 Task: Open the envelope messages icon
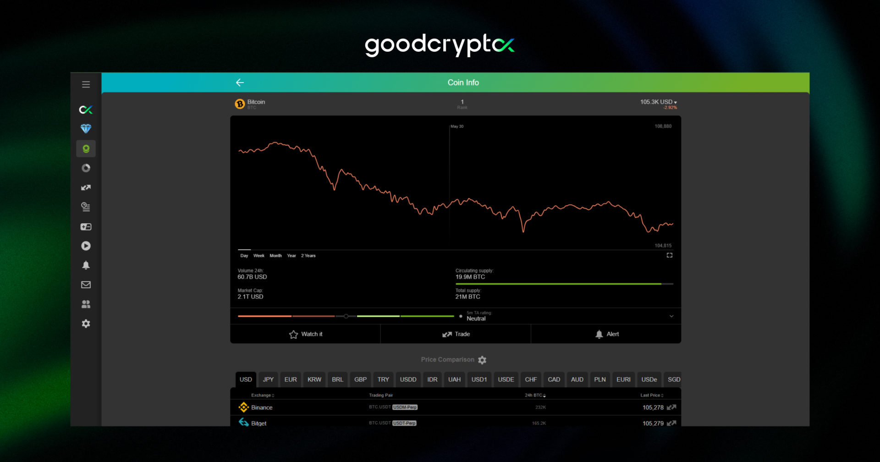[86, 285]
